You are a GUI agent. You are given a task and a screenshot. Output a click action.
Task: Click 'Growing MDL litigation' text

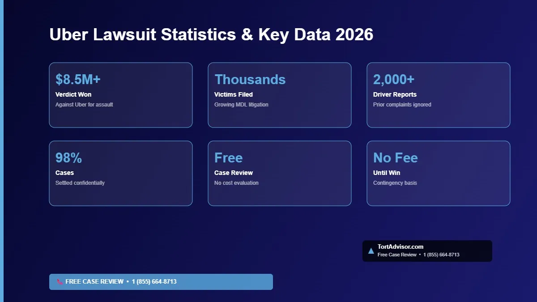pyautogui.click(x=241, y=105)
